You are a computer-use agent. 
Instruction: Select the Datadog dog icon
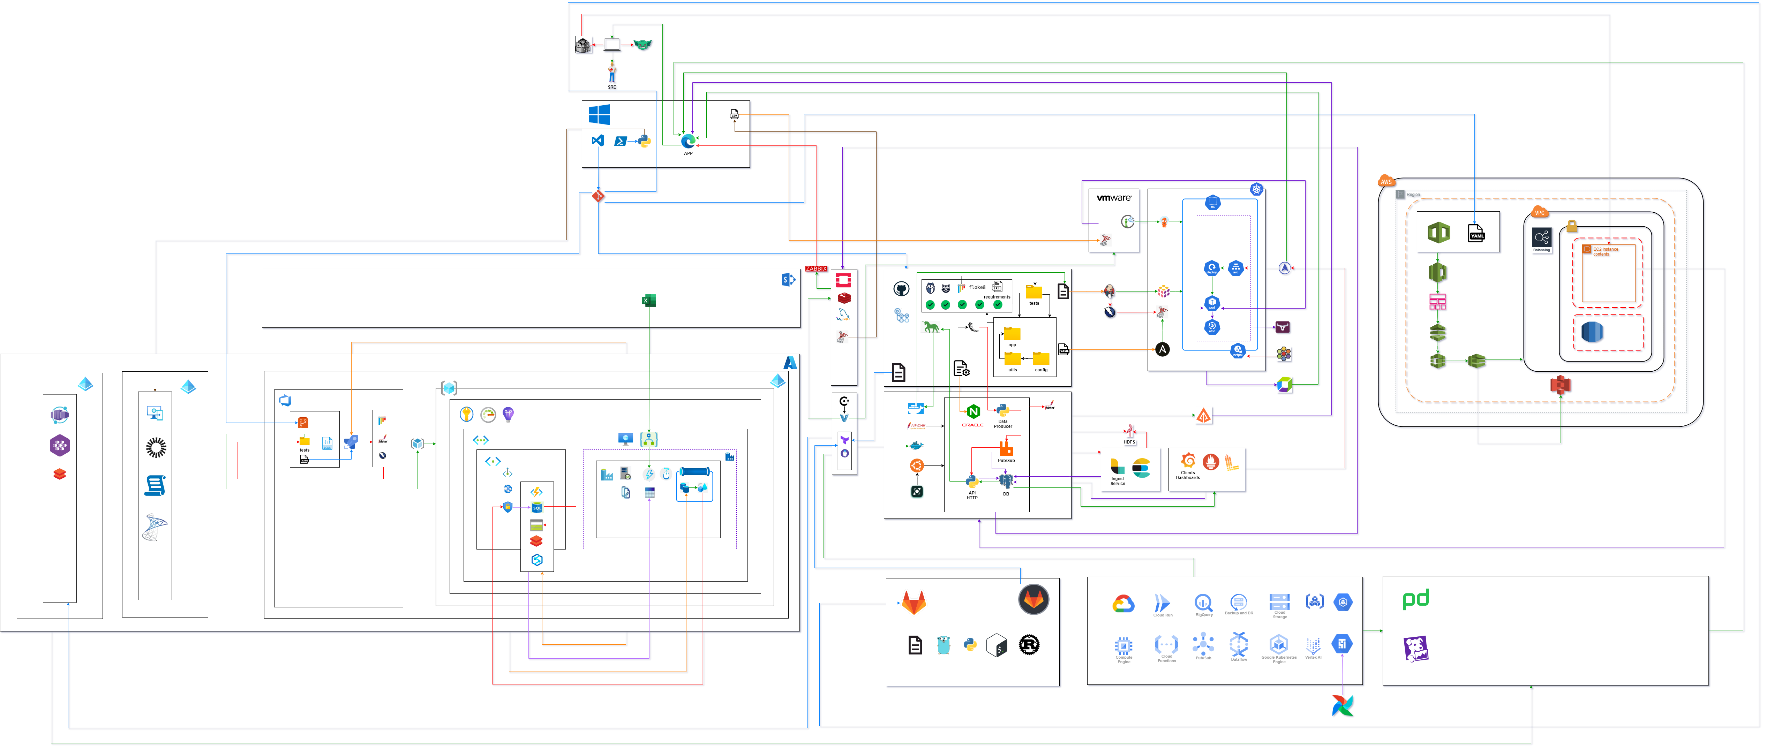click(x=1416, y=649)
